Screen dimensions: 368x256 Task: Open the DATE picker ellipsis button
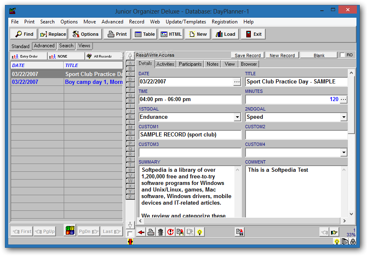point(237,82)
